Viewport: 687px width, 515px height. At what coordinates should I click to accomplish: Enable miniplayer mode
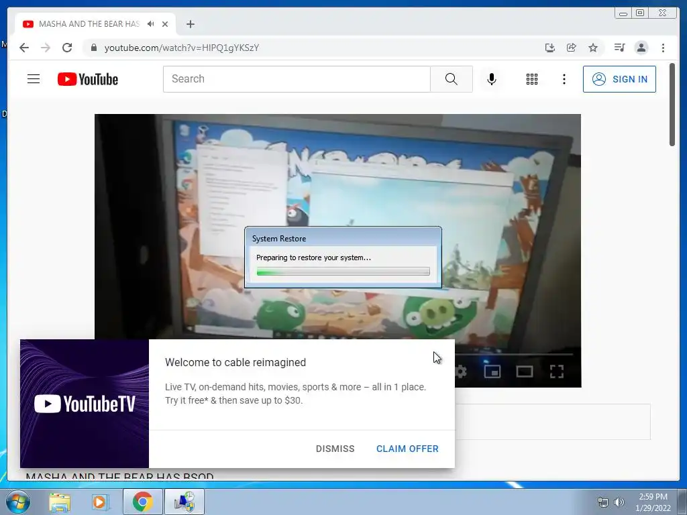(492, 371)
